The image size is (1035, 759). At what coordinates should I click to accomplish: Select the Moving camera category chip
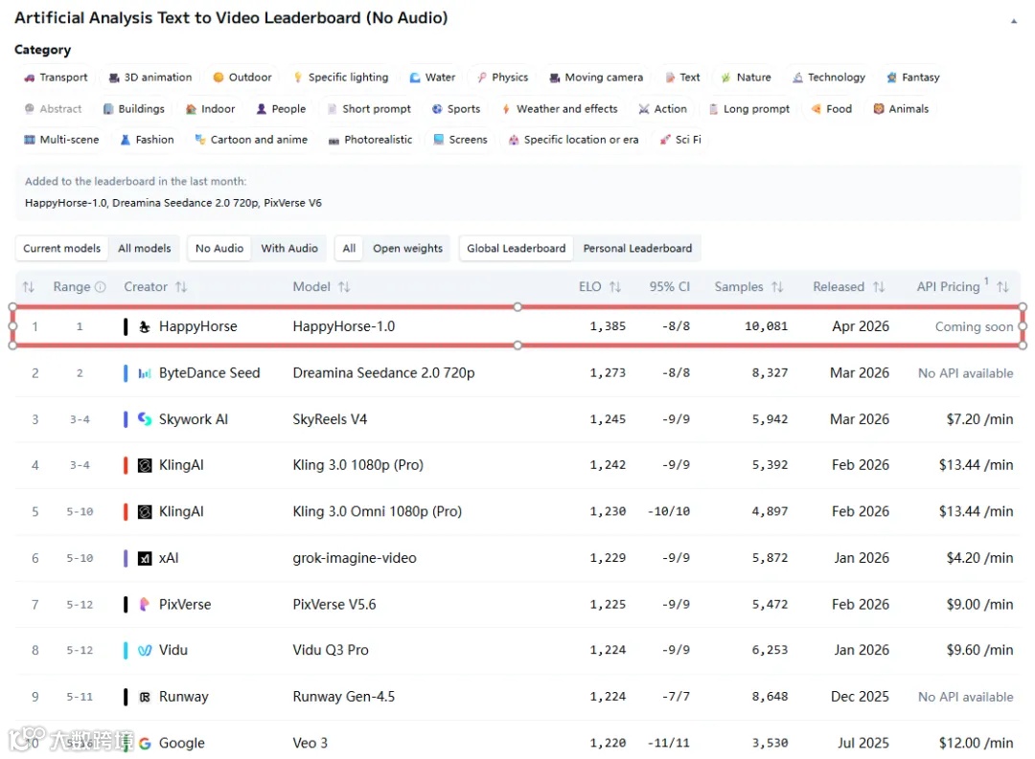coord(596,78)
